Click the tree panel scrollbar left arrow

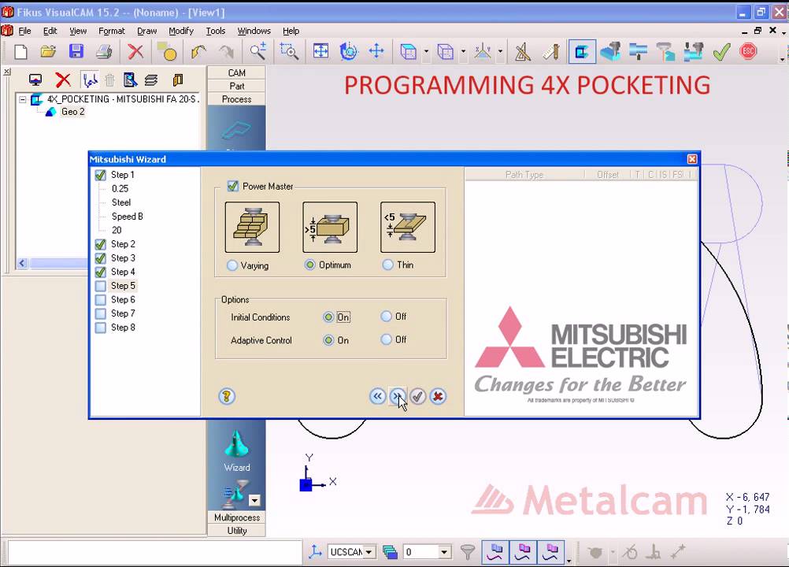tap(22, 263)
